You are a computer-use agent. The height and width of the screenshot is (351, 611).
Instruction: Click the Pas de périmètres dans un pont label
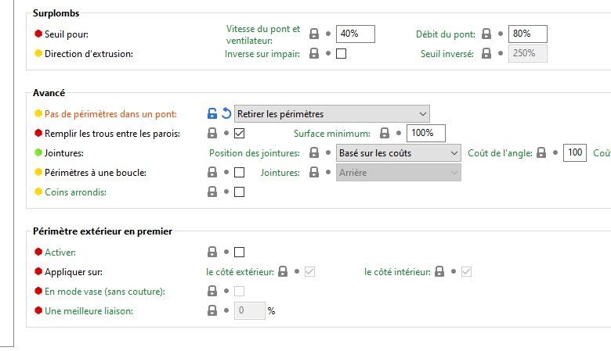click(x=110, y=113)
